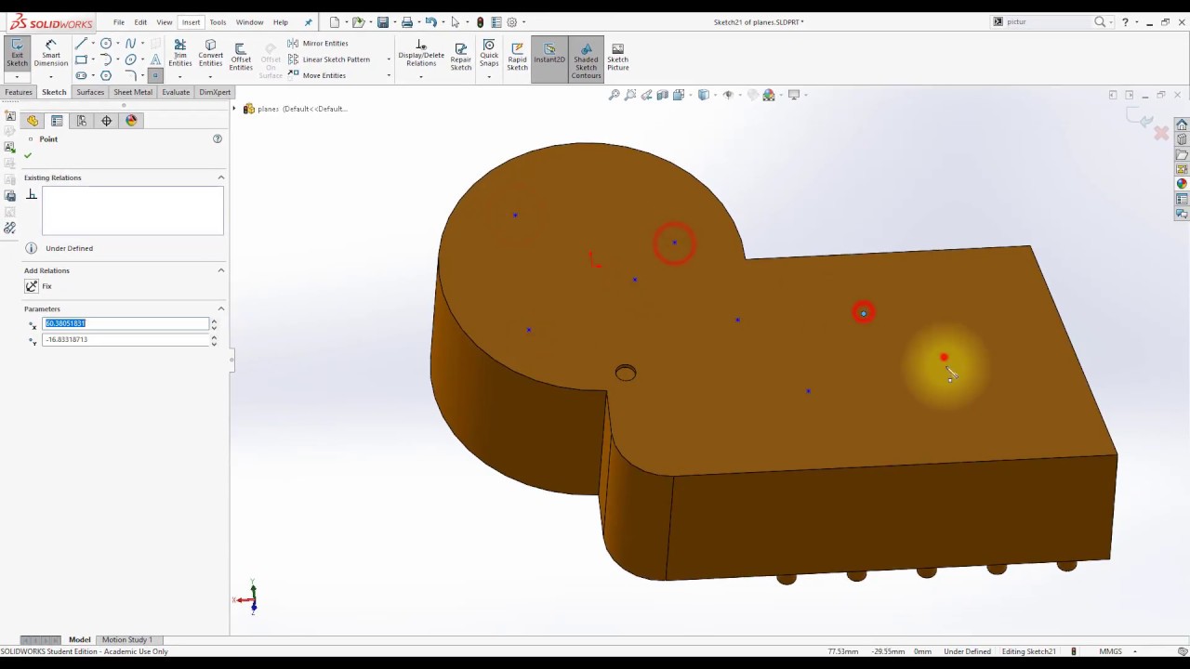Collapse the Existing Relations section
The height and width of the screenshot is (669, 1190).
(221, 177)
